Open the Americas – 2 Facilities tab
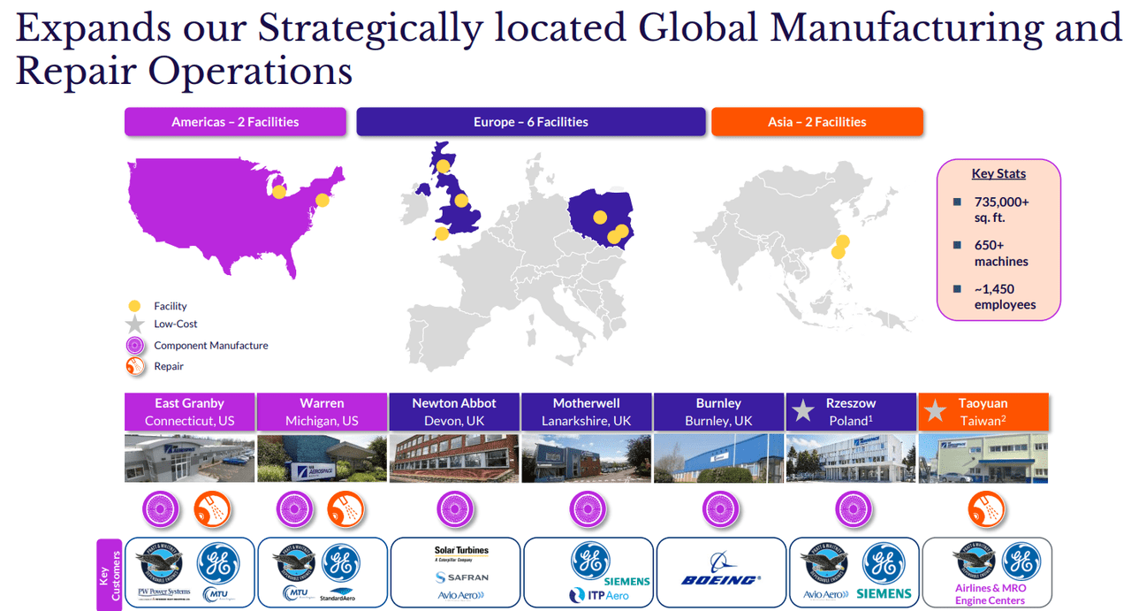 pos(235,122)
